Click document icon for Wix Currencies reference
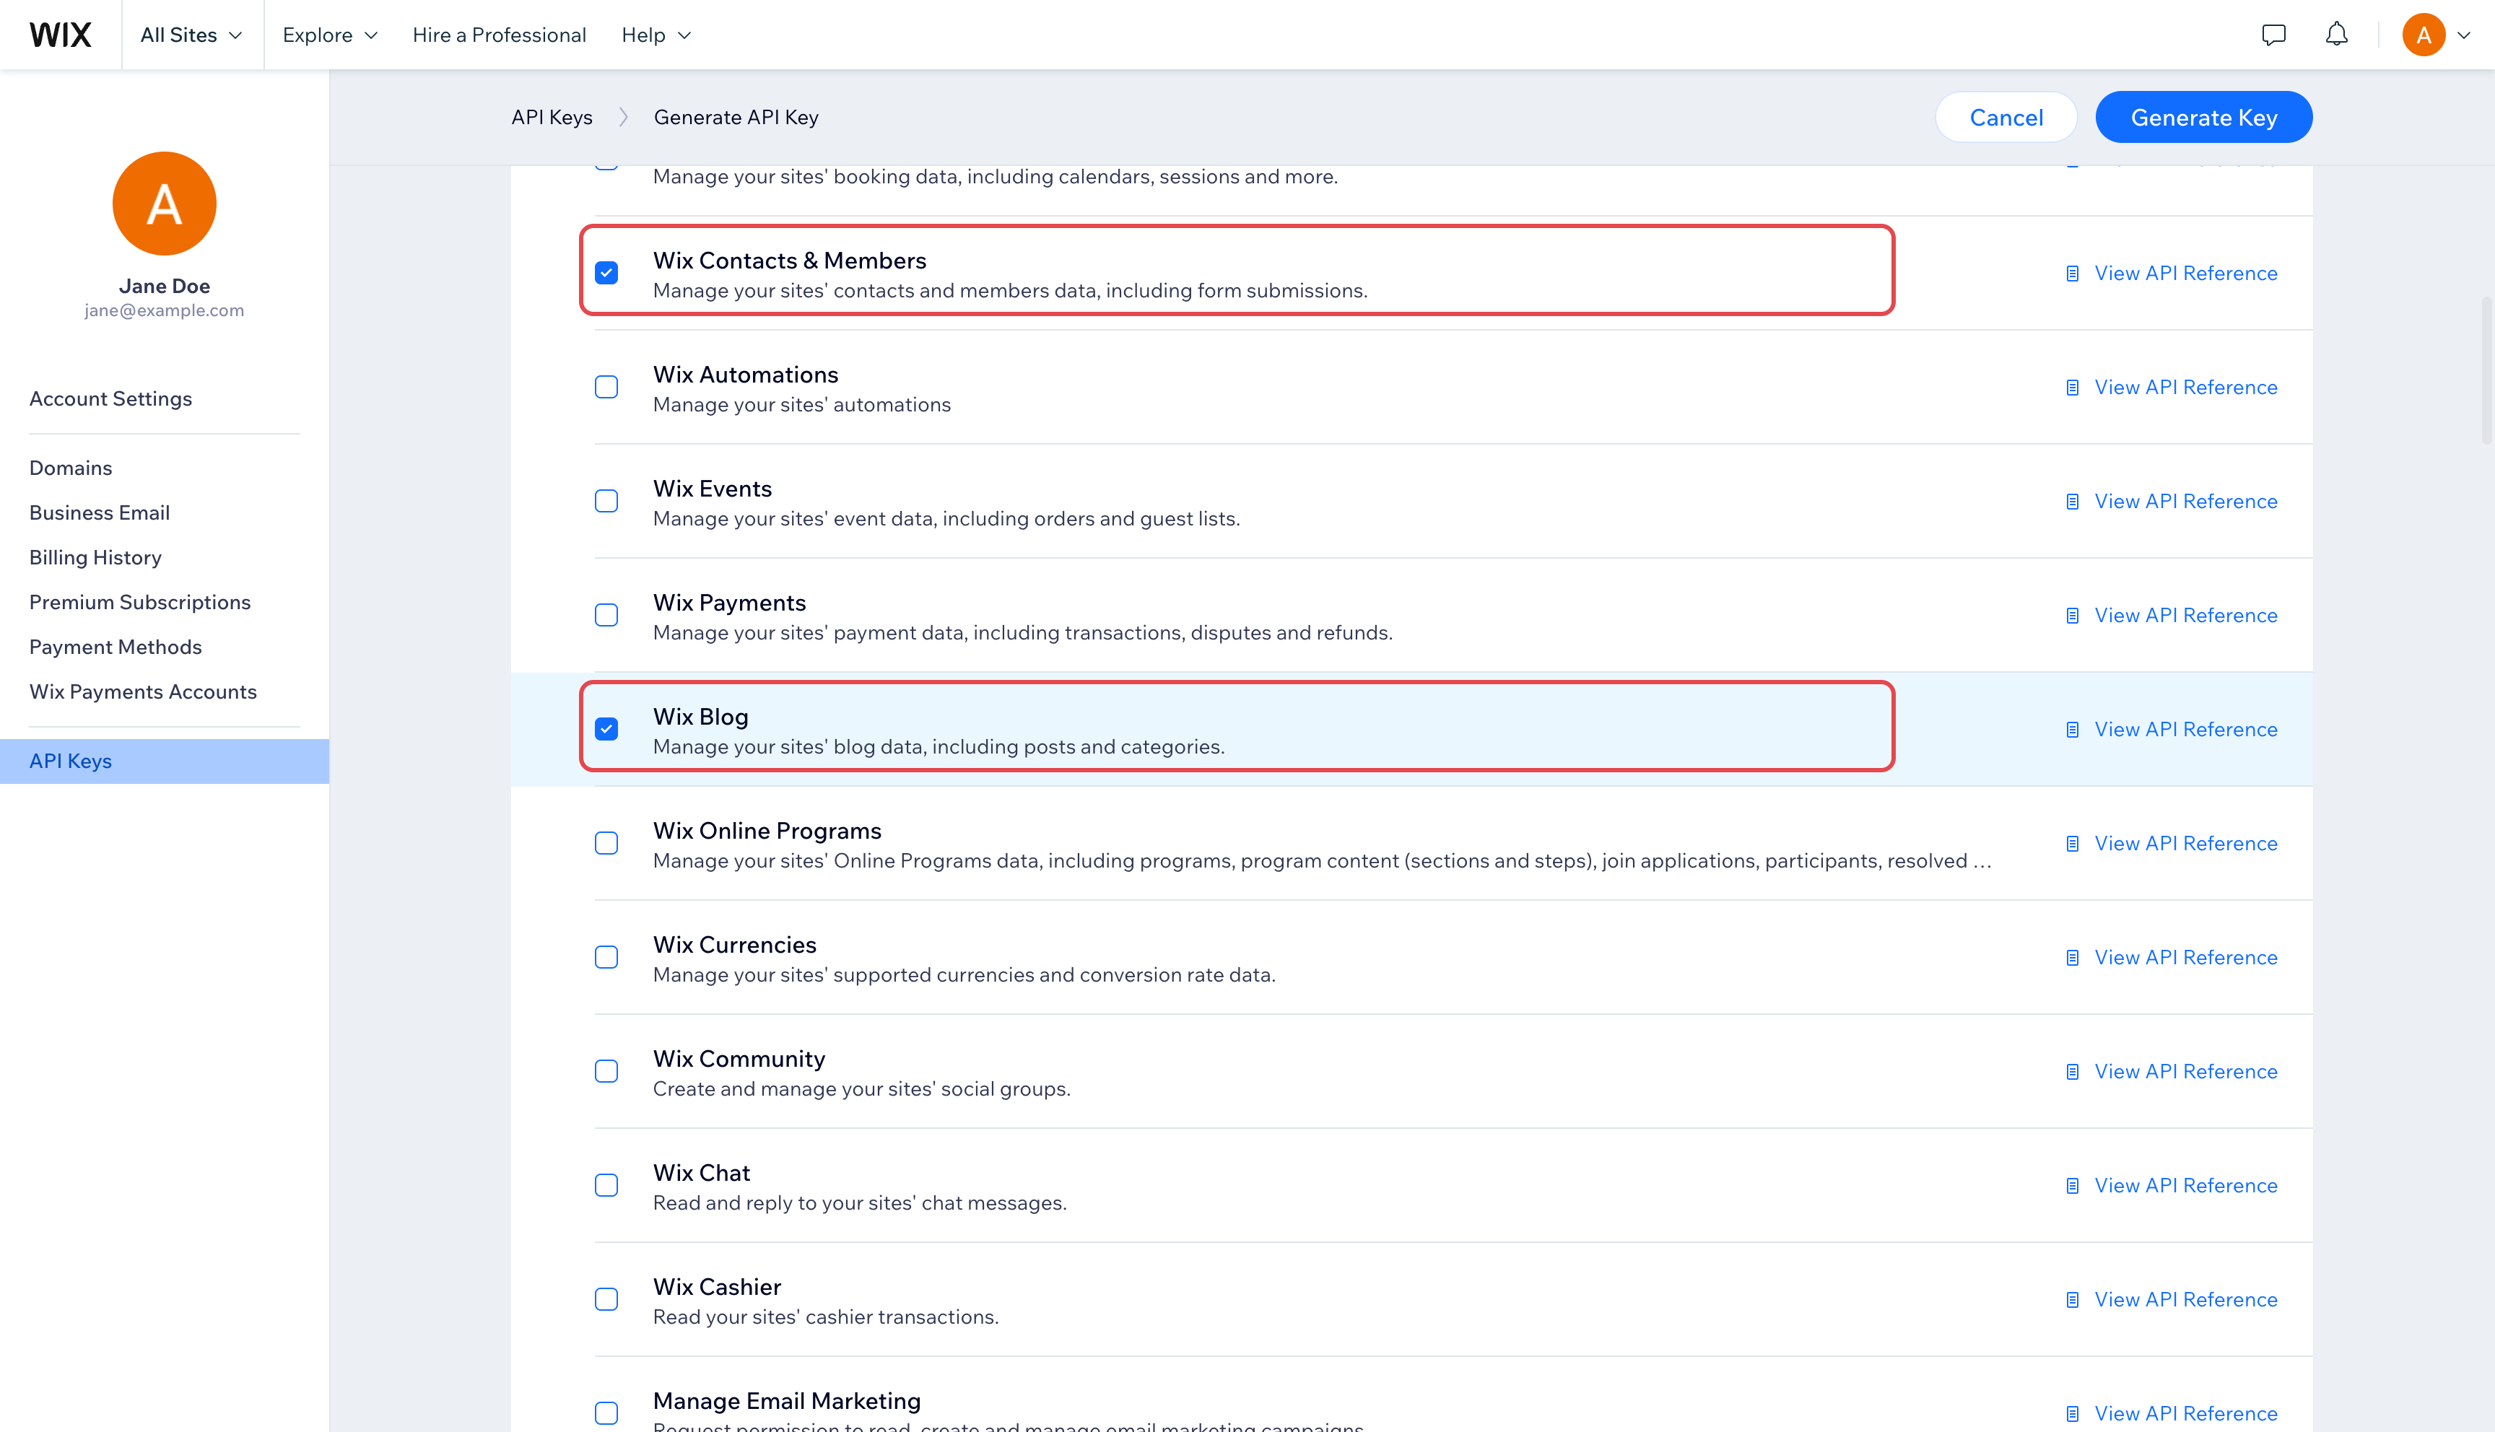2495x1432 pixels. coord(2072,958)
